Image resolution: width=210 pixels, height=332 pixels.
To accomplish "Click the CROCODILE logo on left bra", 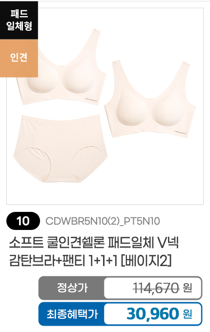I will click(x=91, y=100).
